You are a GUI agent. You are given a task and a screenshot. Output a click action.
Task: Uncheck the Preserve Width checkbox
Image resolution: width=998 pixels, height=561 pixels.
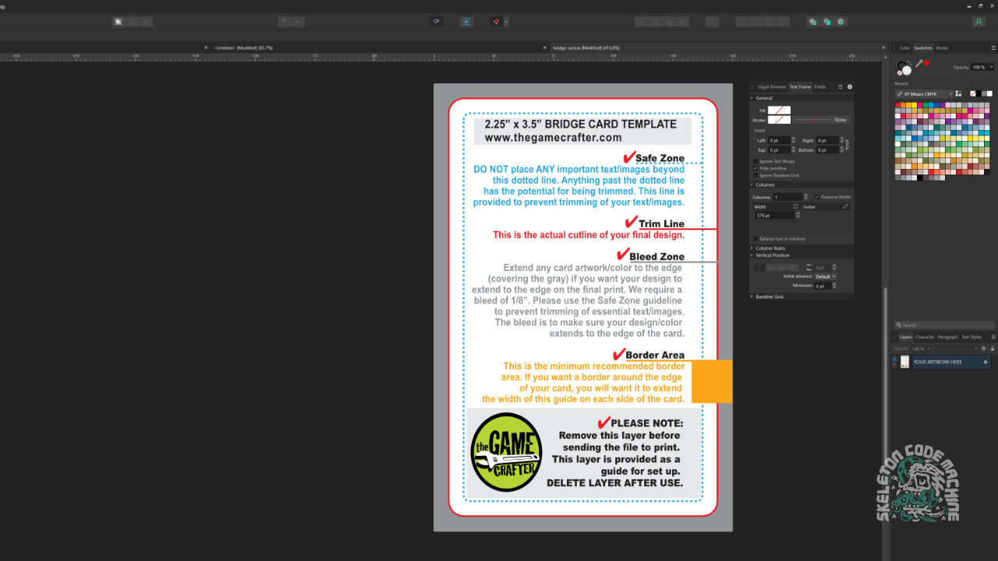(x=817, y=197)
